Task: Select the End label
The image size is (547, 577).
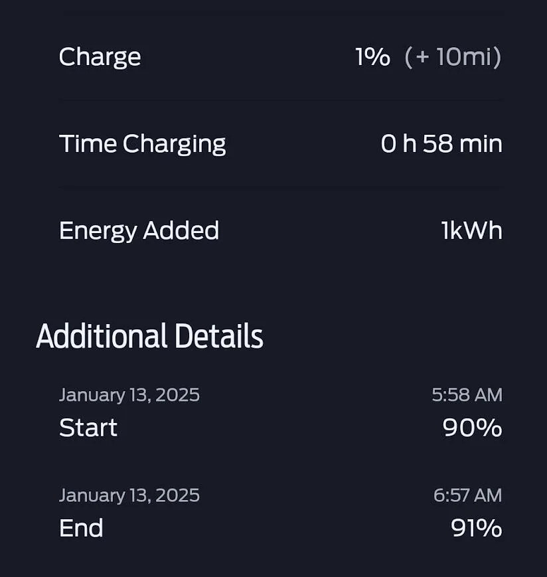Action: [81, 528]
